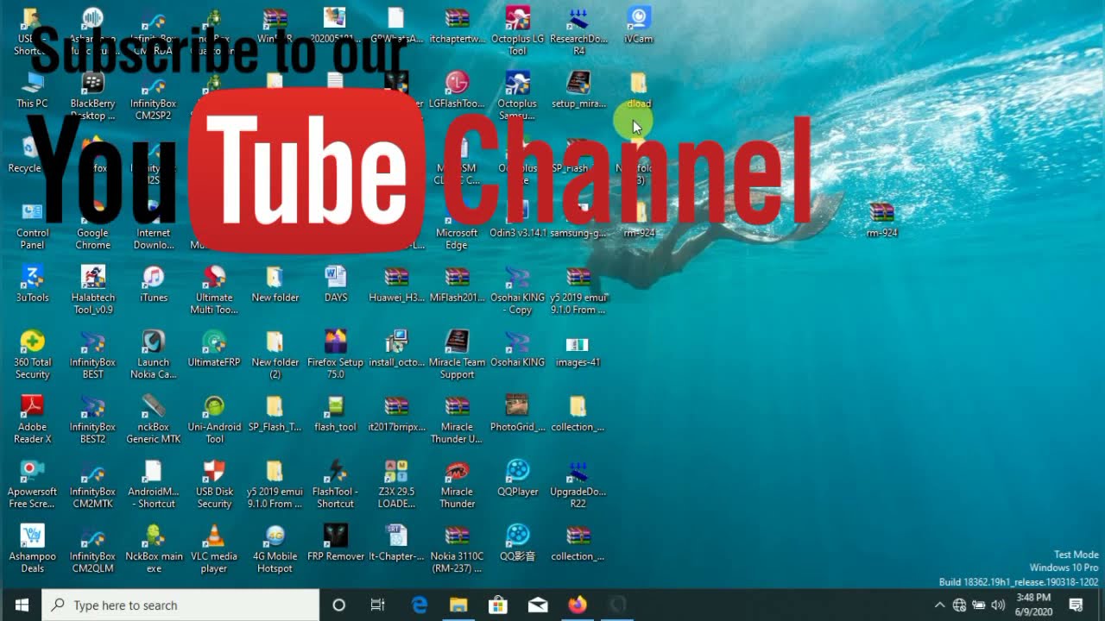Click the 360 Total Security icon
1105x621 pixels.
coord(32,354)
